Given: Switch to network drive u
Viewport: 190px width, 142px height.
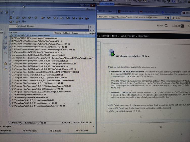Looking at the screenshot, I should [x=75, y=18].
